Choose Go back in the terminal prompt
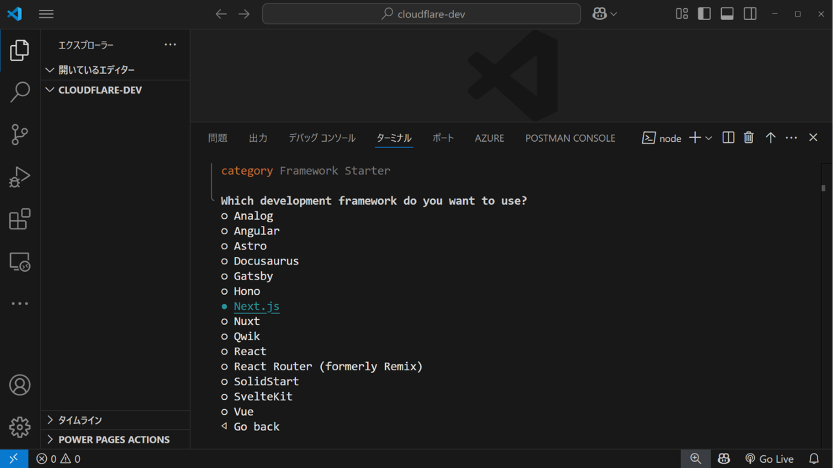This screenshot has width=833, height=468. pyautogui.click(x=257, y=426)
